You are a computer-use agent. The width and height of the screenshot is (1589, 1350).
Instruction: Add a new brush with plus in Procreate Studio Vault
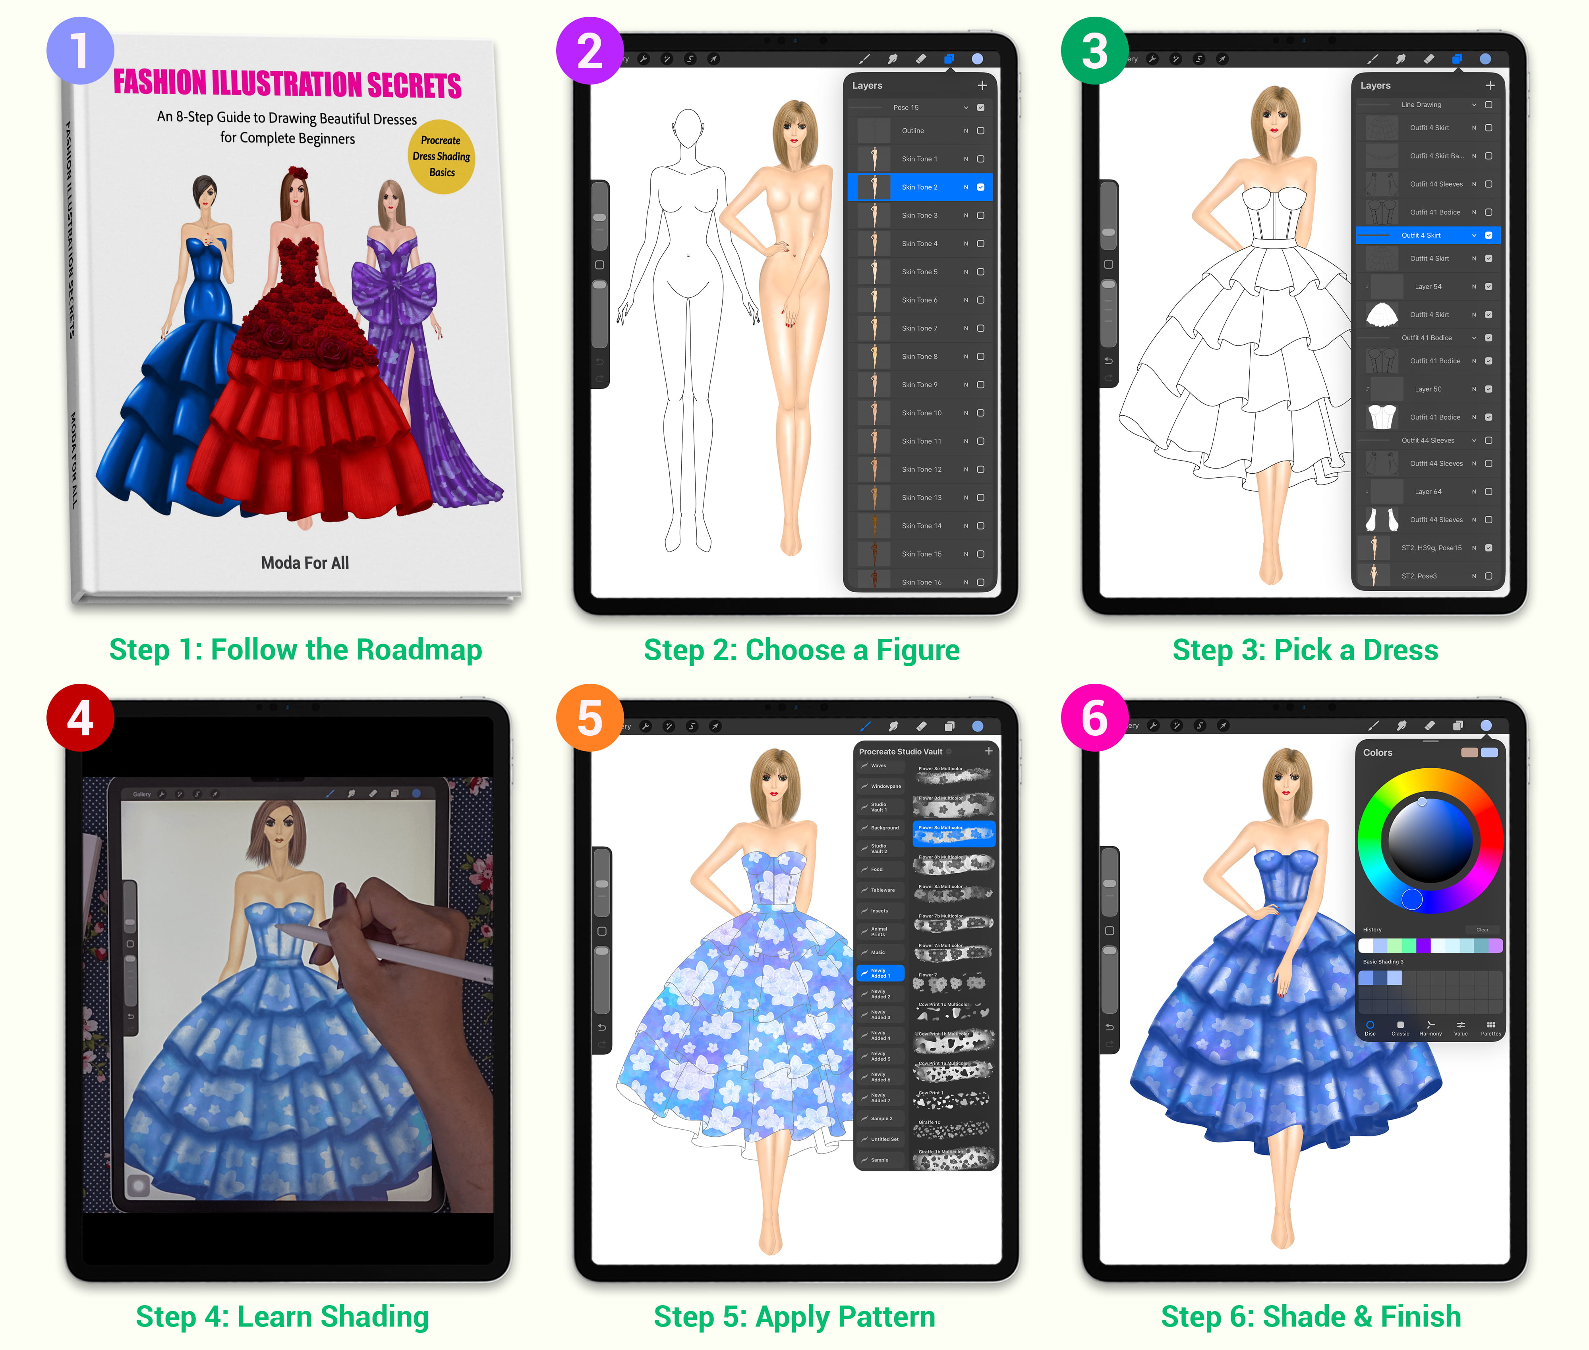coord(989,752)
